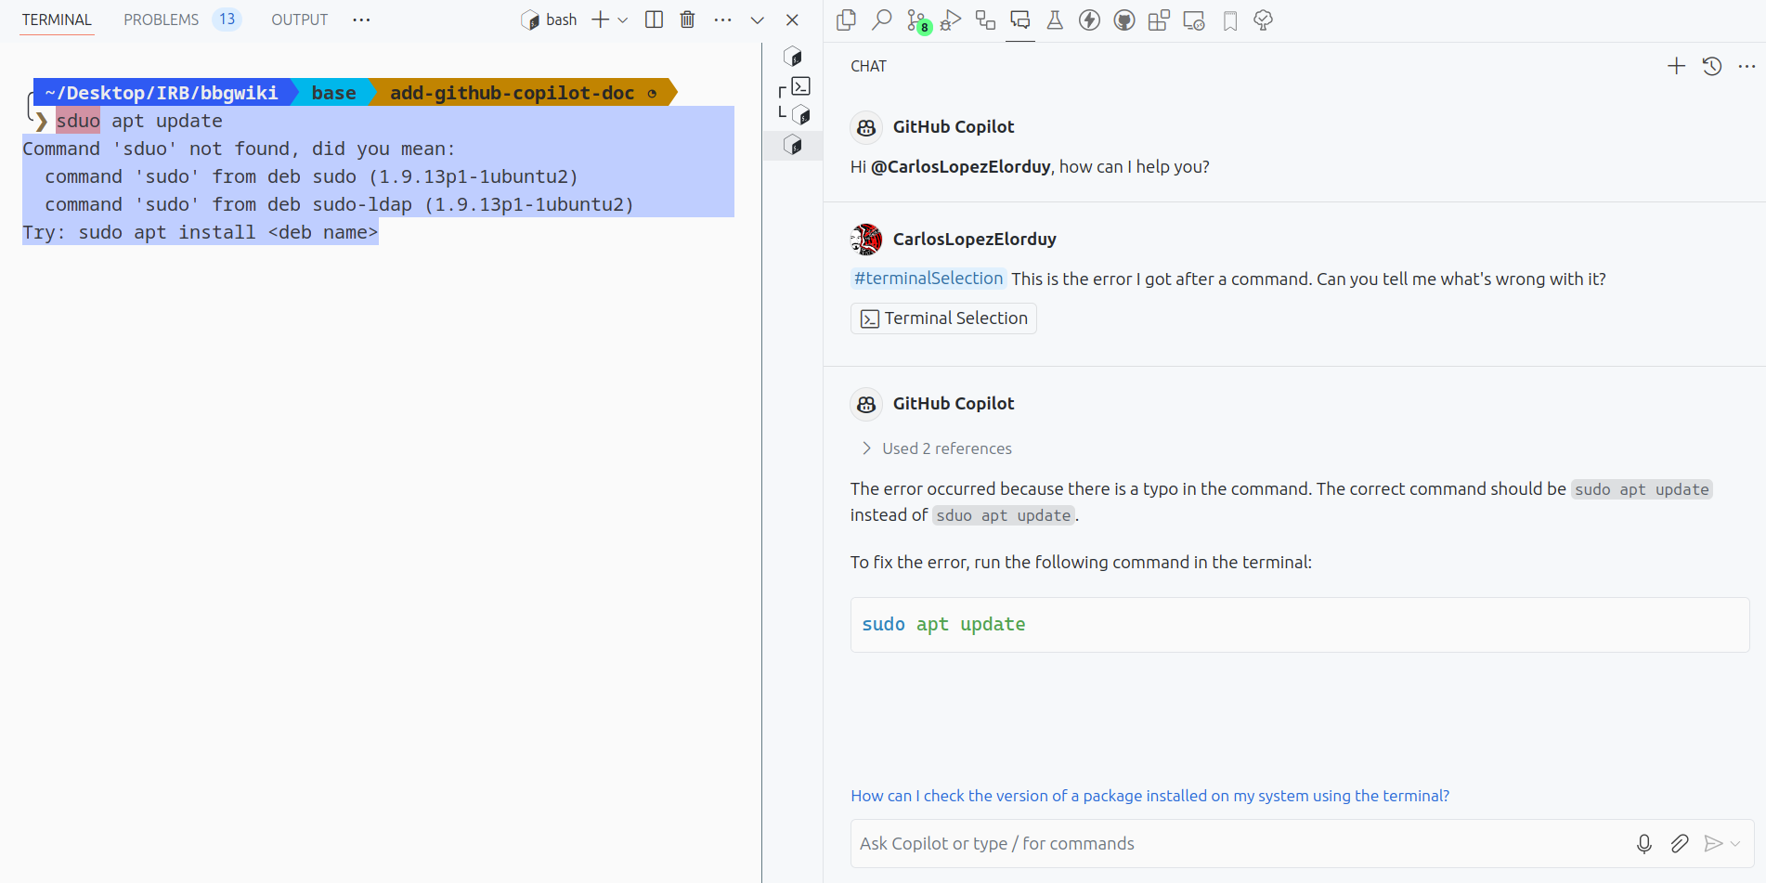Open the Testing beaker view
Image resolution: width=1766 pixels, height=883 pixels.
(1055, 19)
